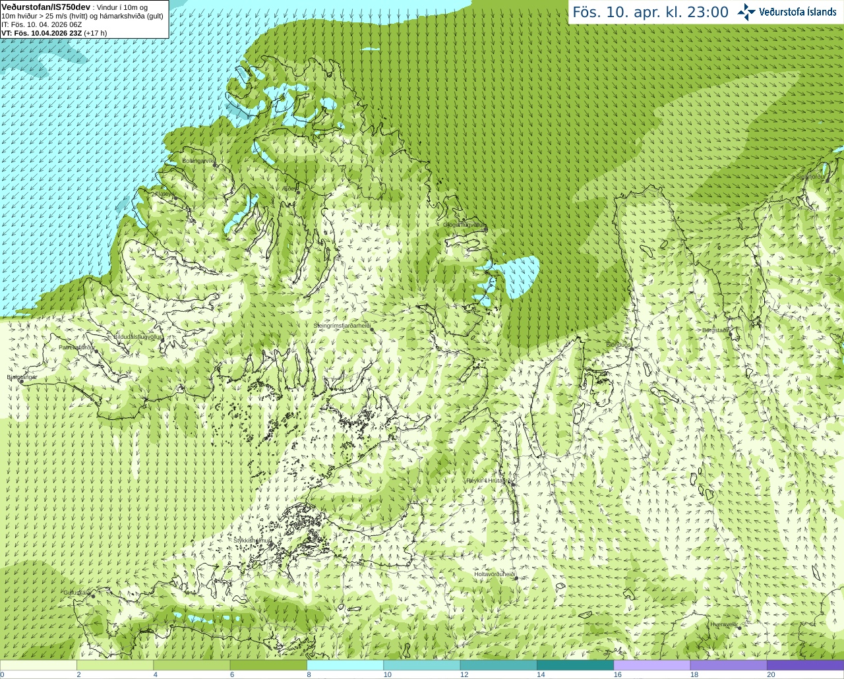Image resolution: width=844 pixels, height=679 pixels.
Task: Pick the cyan 8–10 m/s legend swatch
Action: pos(346,665)
